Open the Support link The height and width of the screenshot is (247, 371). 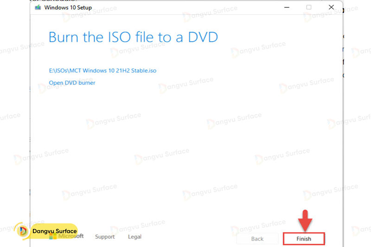(105, 237)
